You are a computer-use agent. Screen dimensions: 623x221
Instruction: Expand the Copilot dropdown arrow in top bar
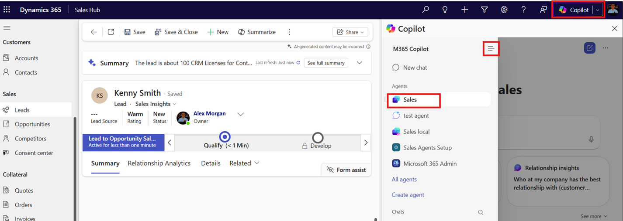click(x=598, y=10)
